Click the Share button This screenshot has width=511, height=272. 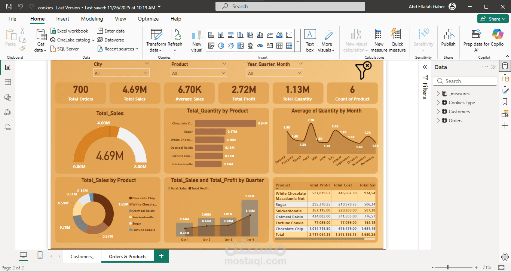pos(493,18)
